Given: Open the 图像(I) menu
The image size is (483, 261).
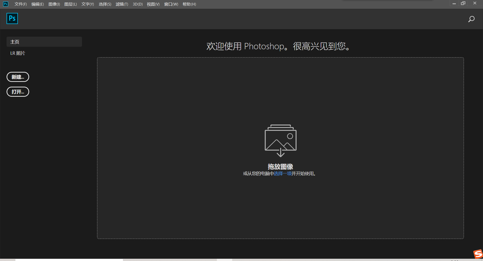Looking at the screenshot, I should (54, 4).
